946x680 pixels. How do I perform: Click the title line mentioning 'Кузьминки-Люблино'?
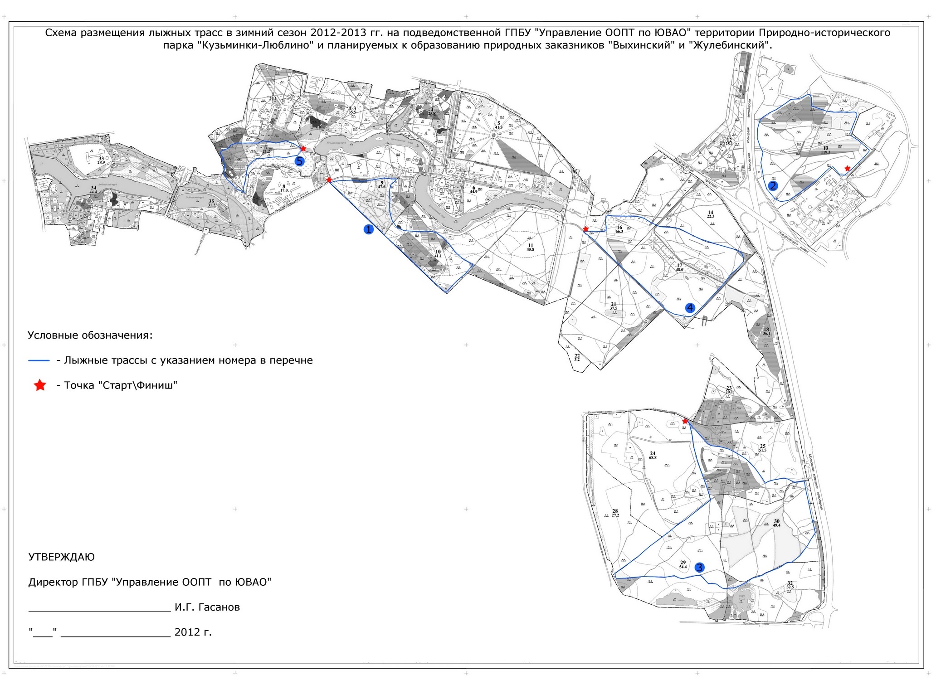coord(467,45)
